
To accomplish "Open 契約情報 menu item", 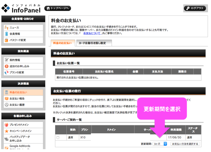I will point(23,60).
